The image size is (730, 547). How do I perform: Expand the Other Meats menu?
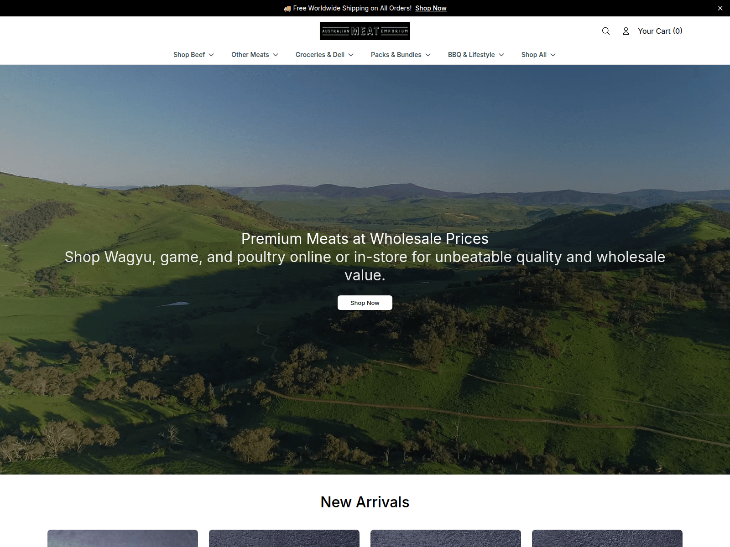[x=255, y=55]
